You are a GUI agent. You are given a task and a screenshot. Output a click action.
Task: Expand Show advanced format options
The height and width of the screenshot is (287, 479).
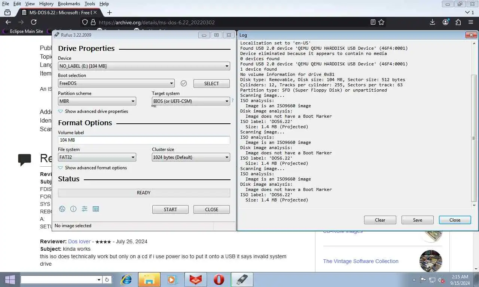(92, 168)
